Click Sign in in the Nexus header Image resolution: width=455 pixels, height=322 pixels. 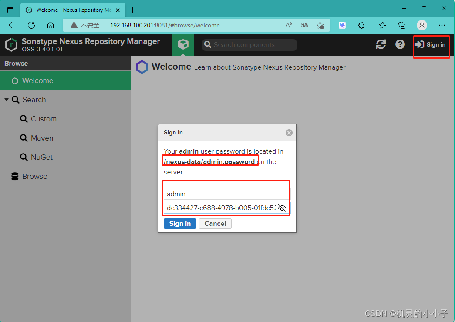coord(430,44)
